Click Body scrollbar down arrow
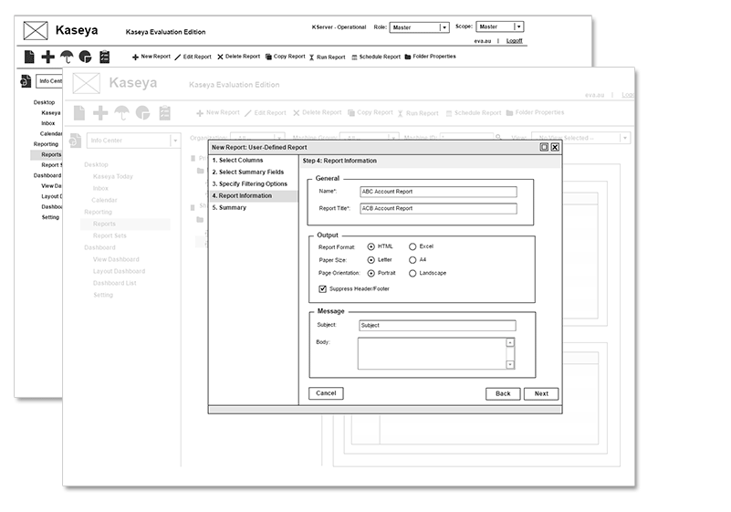731x512 pixels. [510, 365]
